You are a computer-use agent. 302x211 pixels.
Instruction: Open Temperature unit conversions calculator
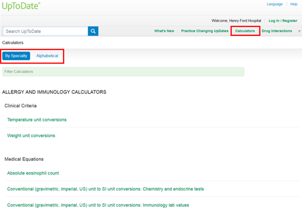click(x=37, y=120)
